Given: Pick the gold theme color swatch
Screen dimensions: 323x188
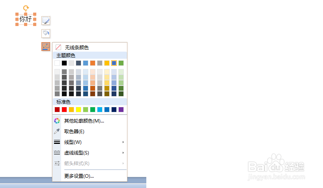Looking at the screenshot, I should (x=107, y=63).
